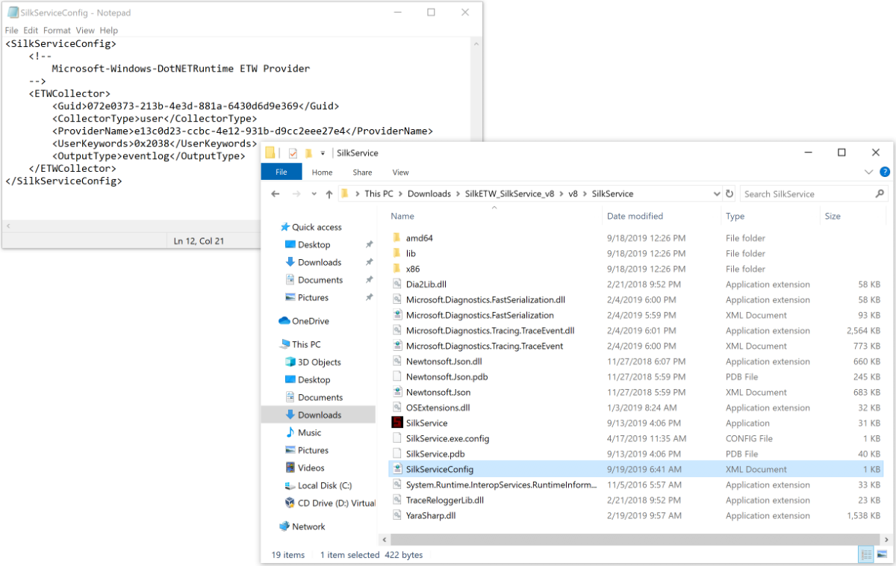Viewport: 896px width, 566px height.
Task: Open the Help menu in Notepad
Action: click(x=109, y=31)
